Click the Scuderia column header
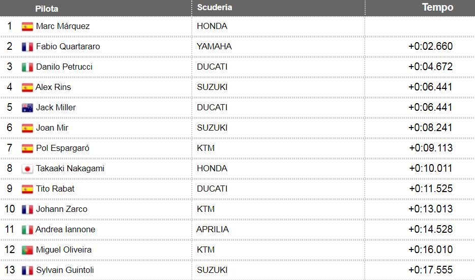Viewport: 475px width, 280px height. pos(215,8)
